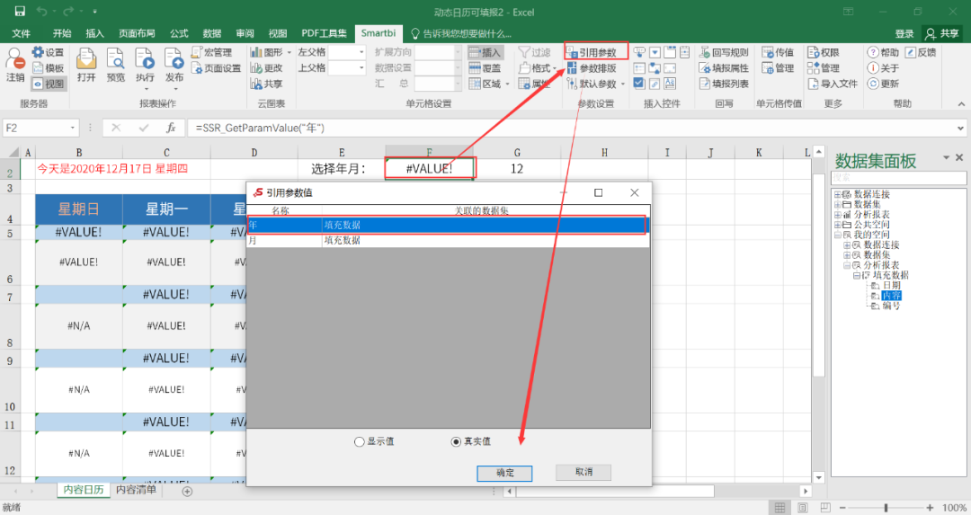Click the 模板 template button

[x=48, y=68]
